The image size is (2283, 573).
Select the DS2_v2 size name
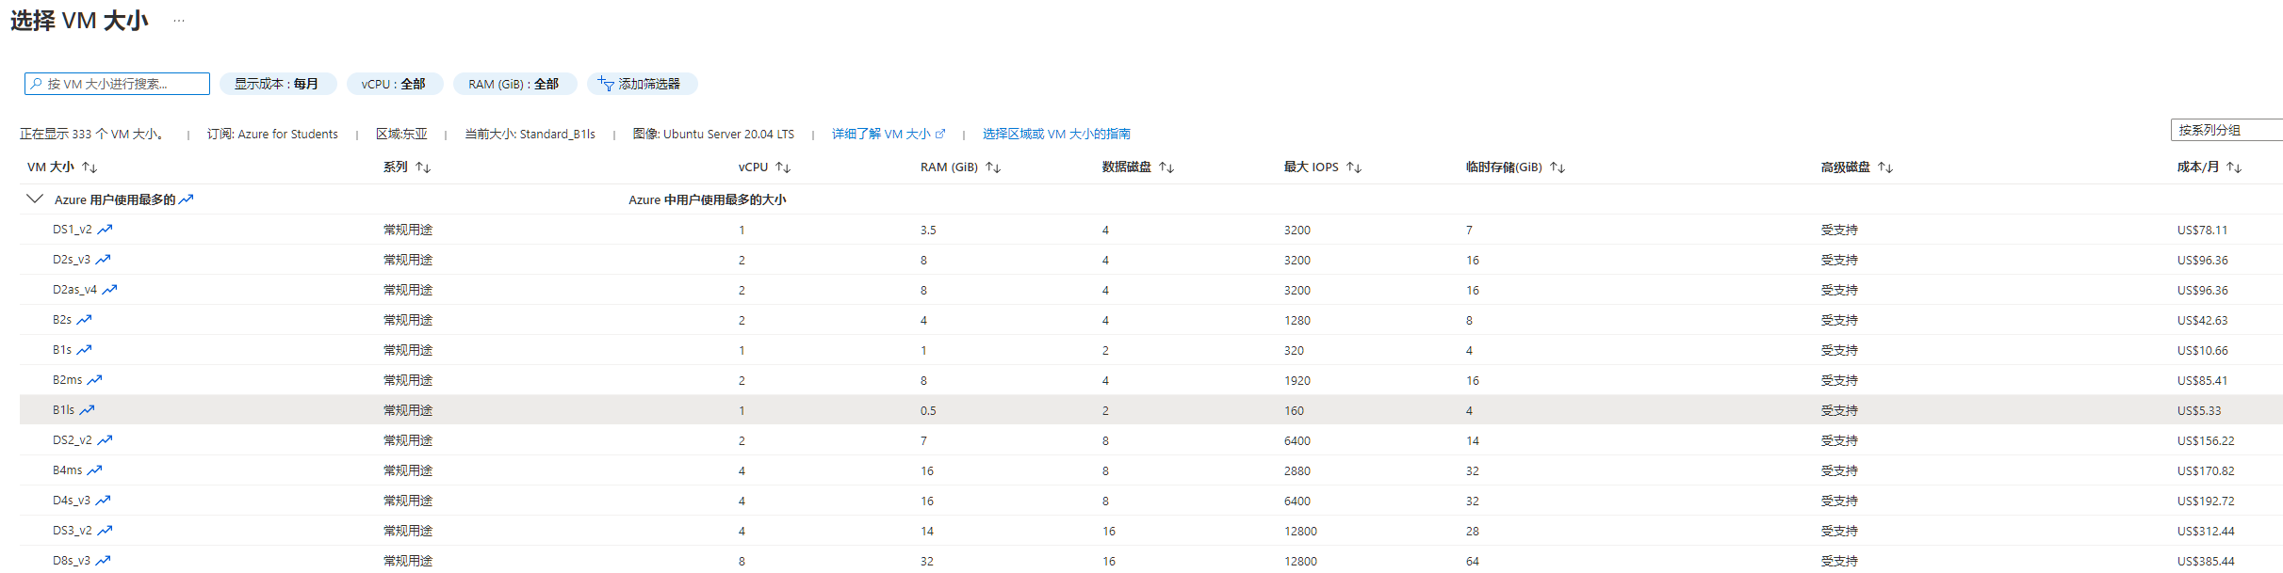pyautogui.click(x=73, y=440)
